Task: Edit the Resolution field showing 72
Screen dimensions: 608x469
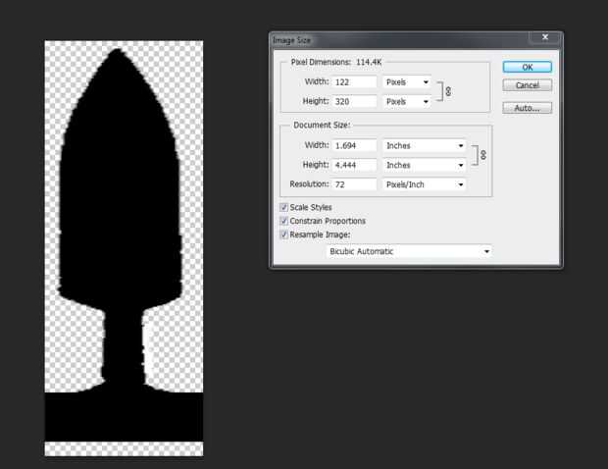Action: [x=354, y=184]
